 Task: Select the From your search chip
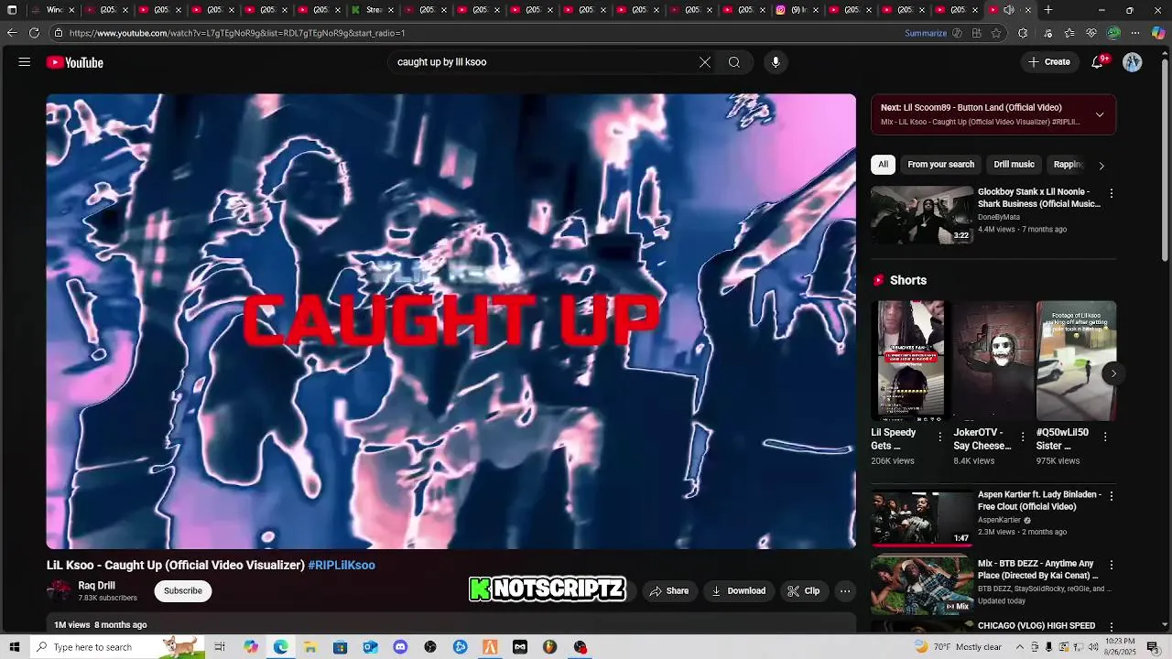(940, 165)
